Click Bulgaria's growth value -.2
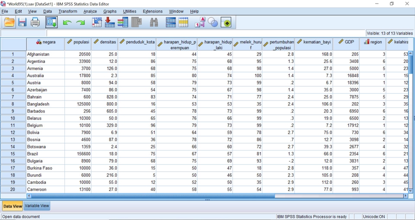415x220 pixels. click(x=278, y=161)
